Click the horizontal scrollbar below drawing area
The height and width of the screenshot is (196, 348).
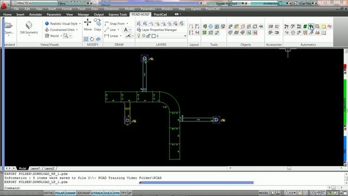pos(285,168)
